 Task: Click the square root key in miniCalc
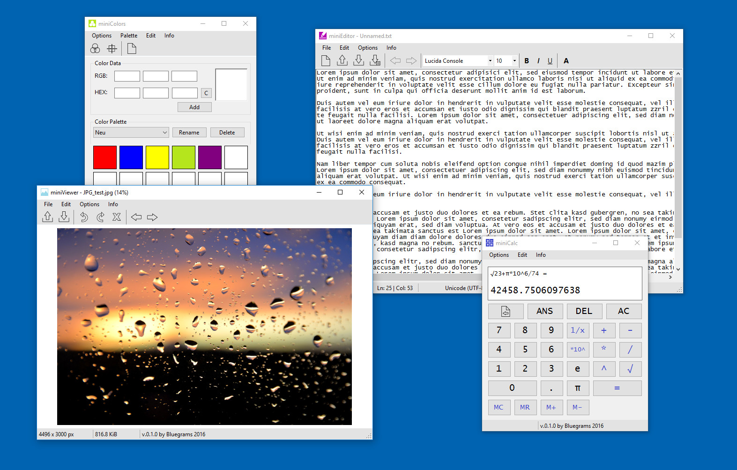tap(630, 369)
